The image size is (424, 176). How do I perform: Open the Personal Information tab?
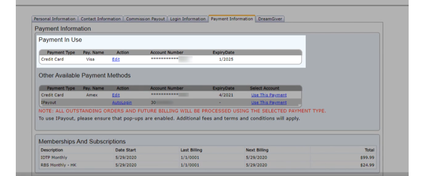click(x=55, y=19)
